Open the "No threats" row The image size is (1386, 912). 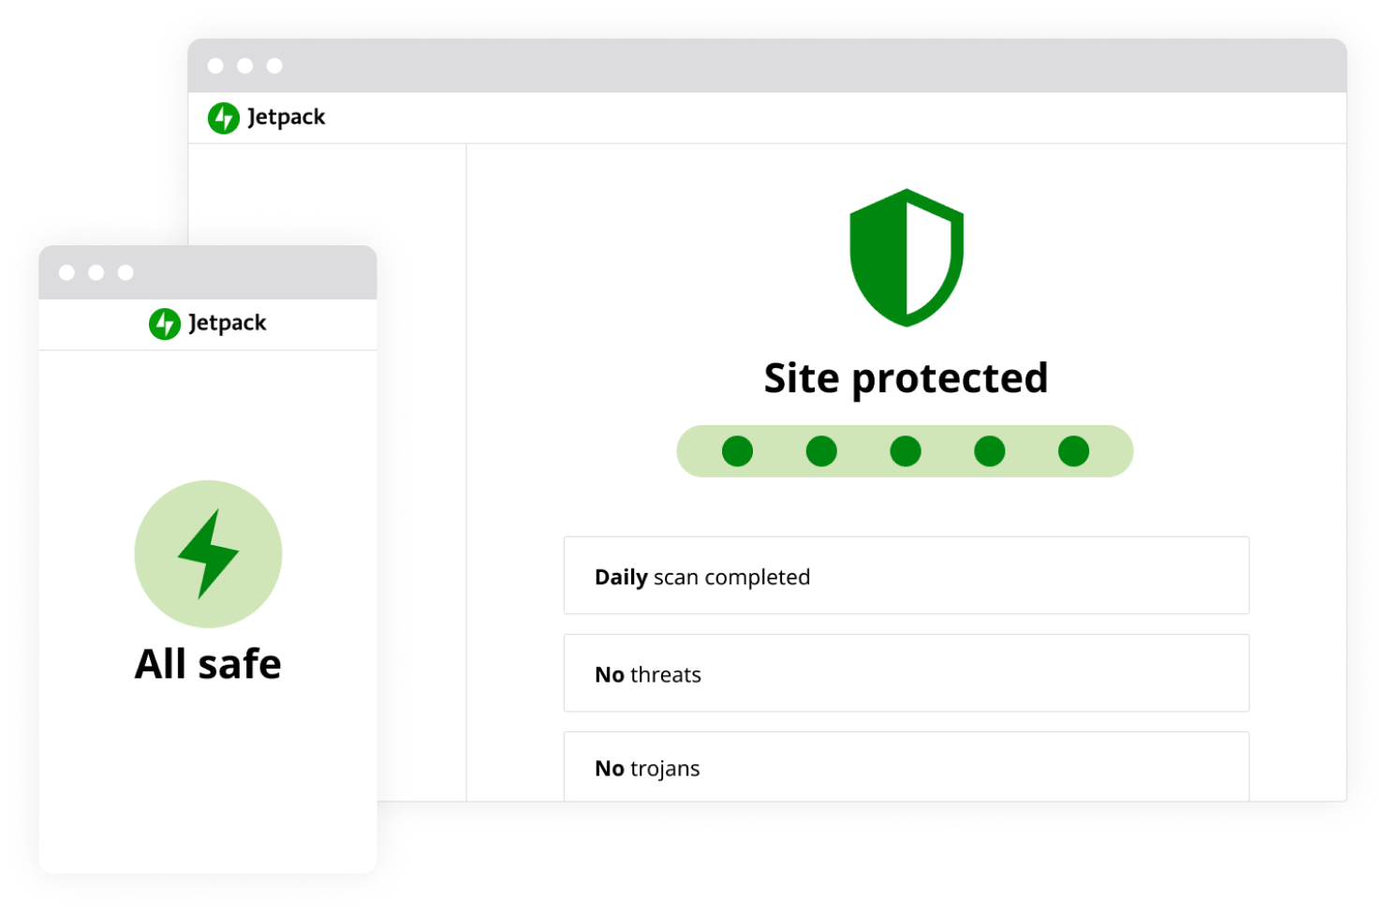(906, 673)
